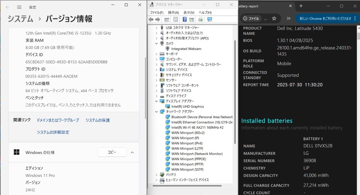Open Chrome's three-dot menu
Image resolution: width=360 pixels, height=195 pixels.
click(x=355, y=18)
